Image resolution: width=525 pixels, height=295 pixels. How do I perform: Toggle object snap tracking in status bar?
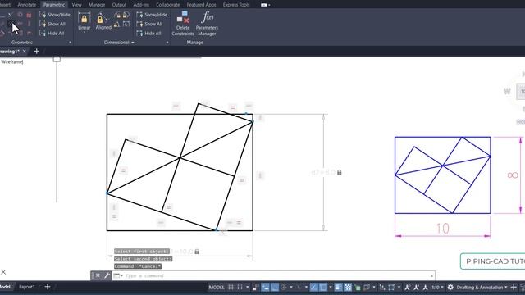pyautogui.click(x=313, y=287)
